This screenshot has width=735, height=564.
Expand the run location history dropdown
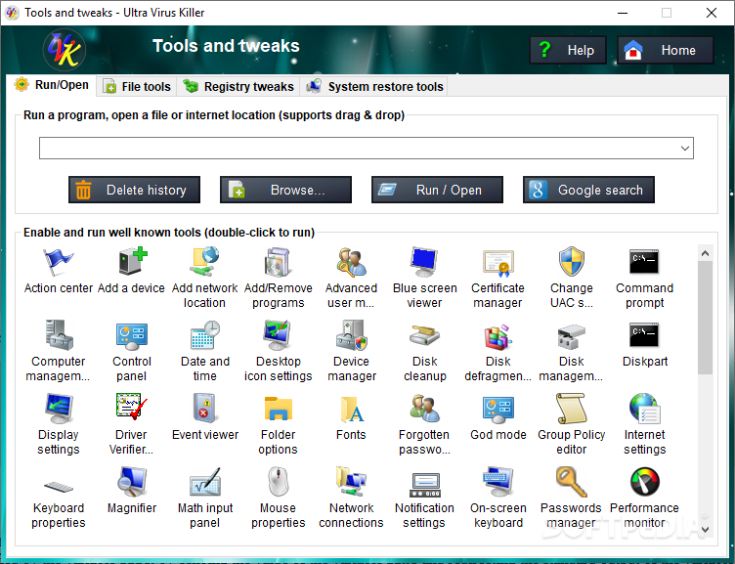click(x=685, y=149)
